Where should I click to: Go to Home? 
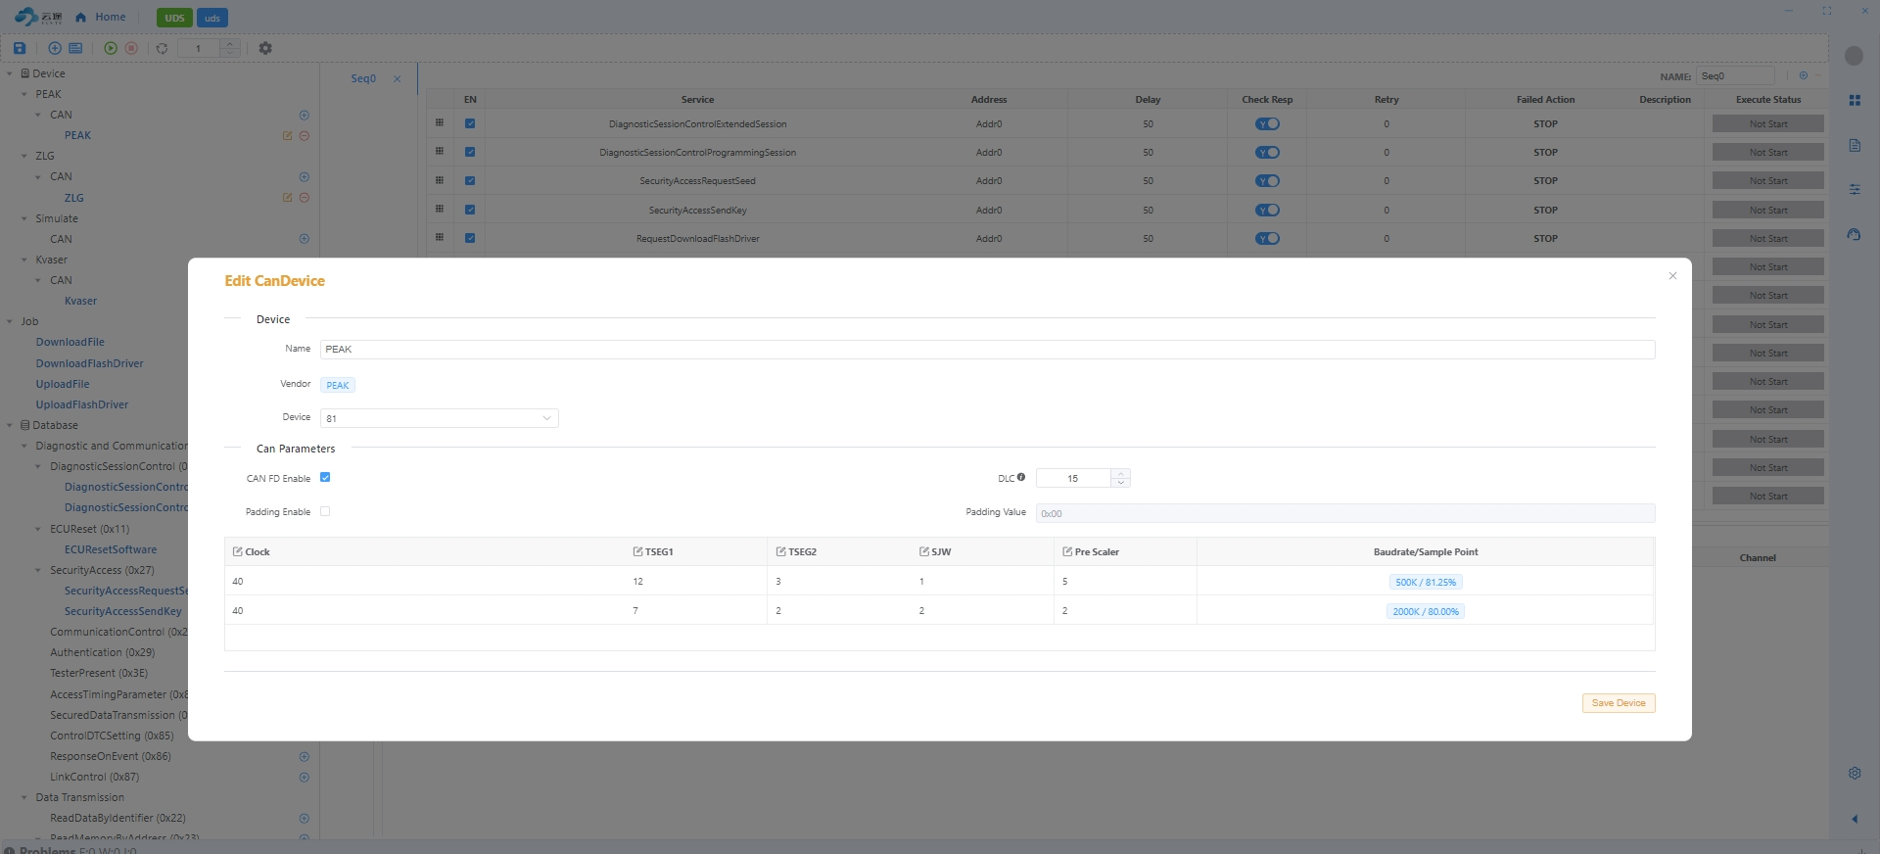click(x=101, y=17)
